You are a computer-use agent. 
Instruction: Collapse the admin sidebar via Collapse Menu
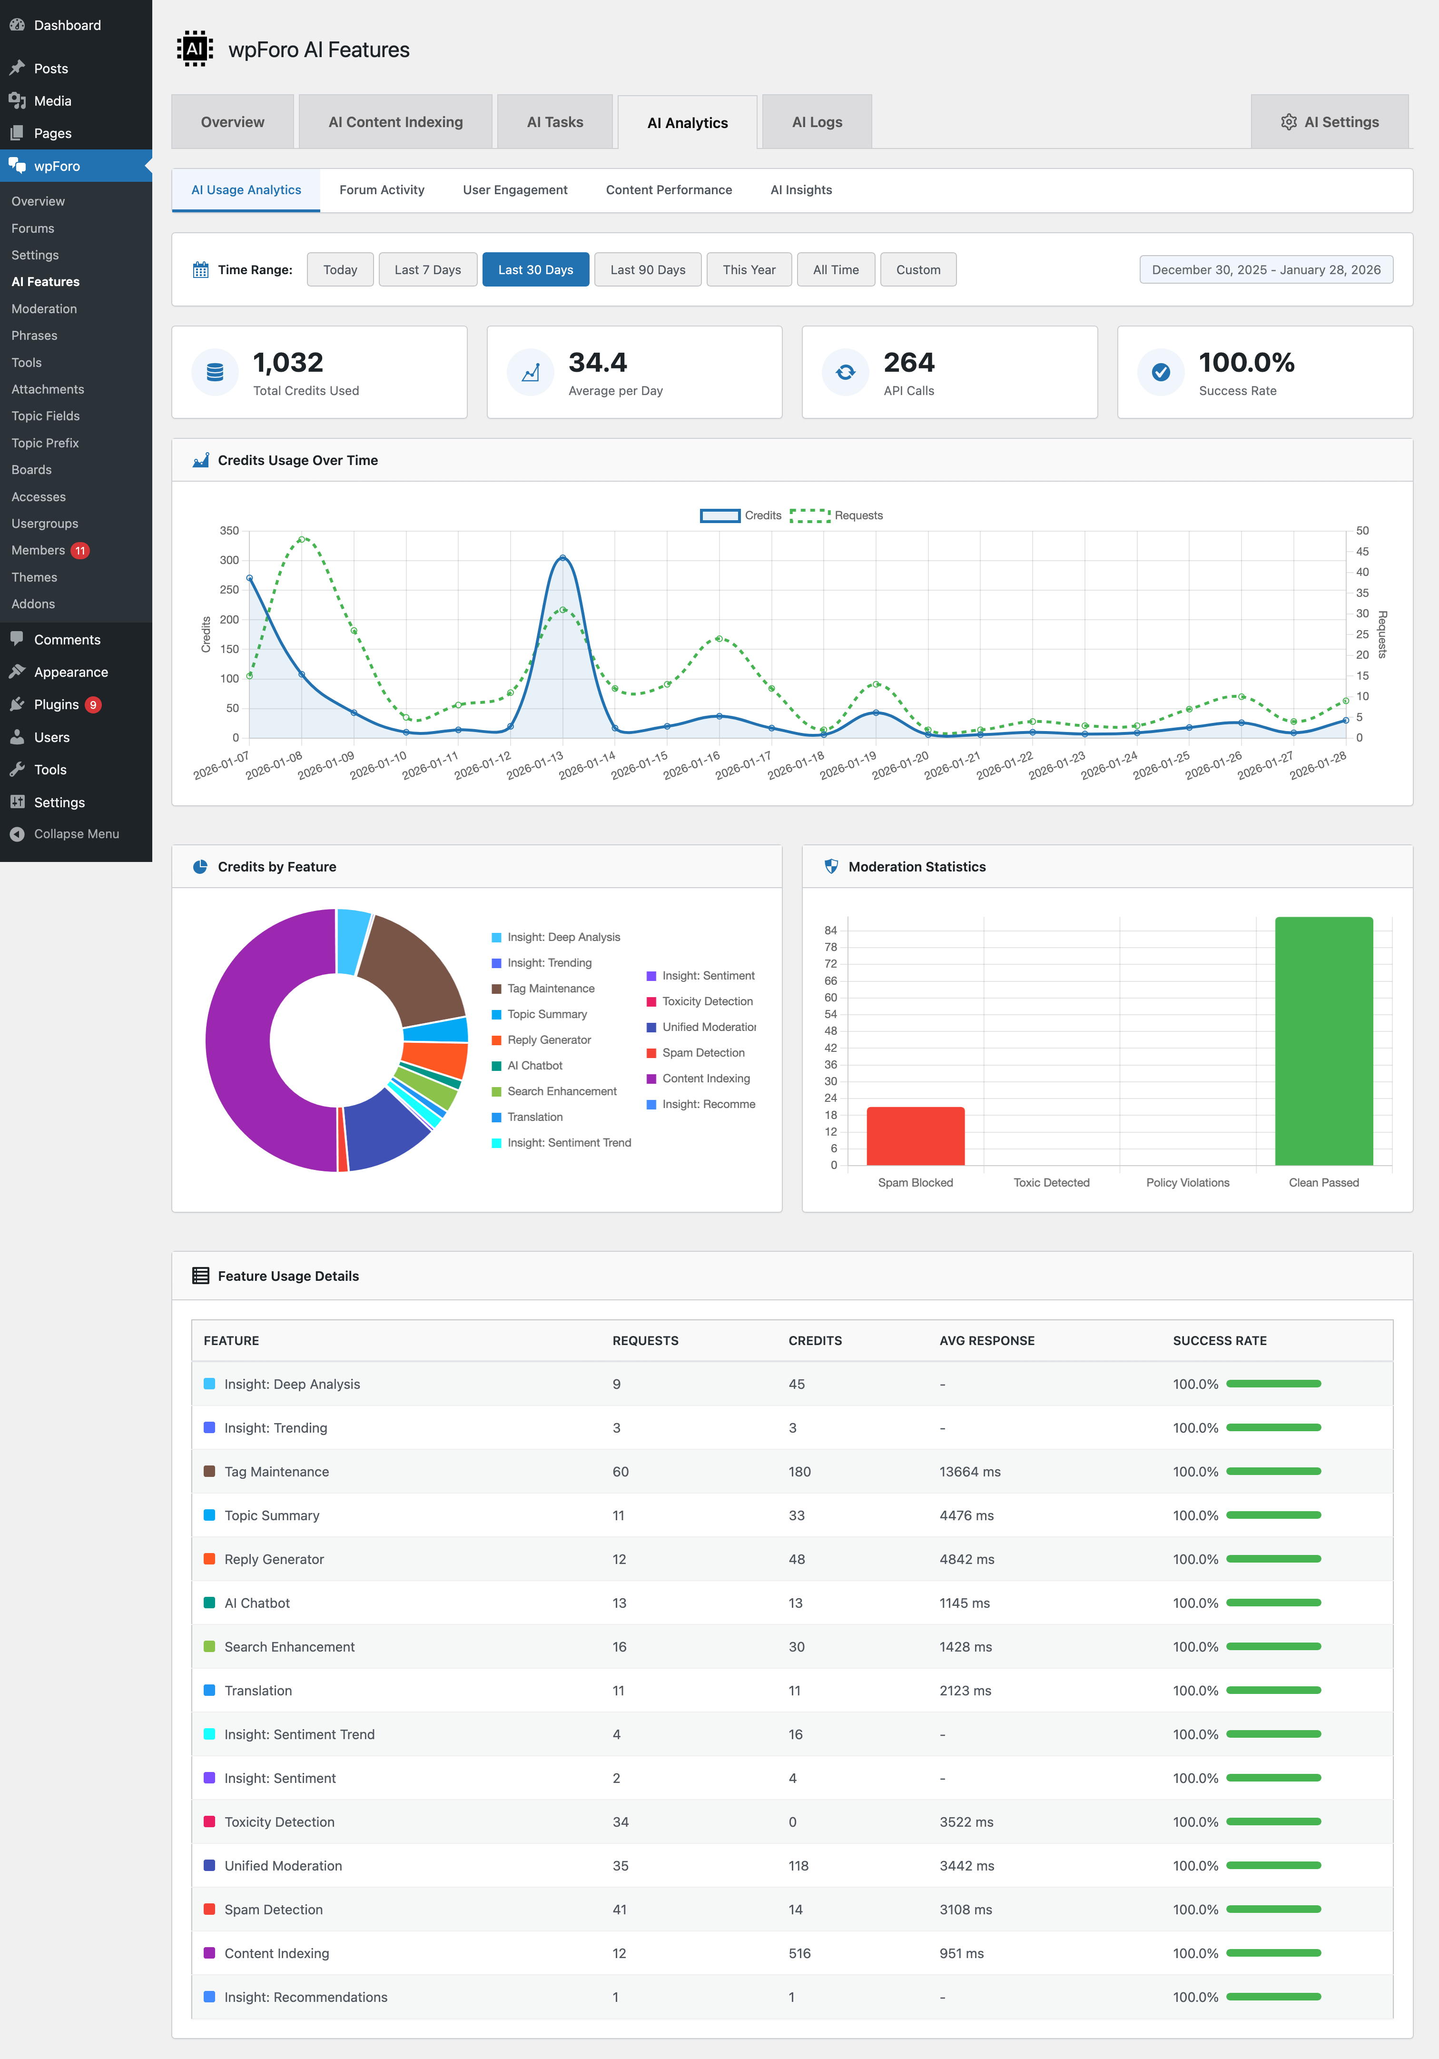pos(66,833)
